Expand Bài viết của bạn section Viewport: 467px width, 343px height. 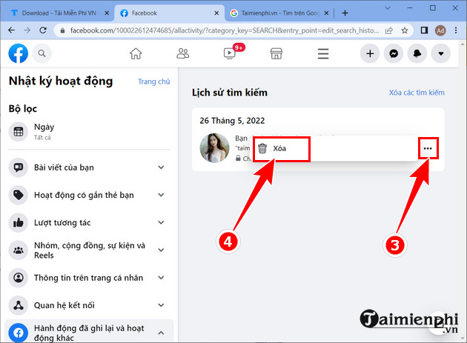coord(161,167)
